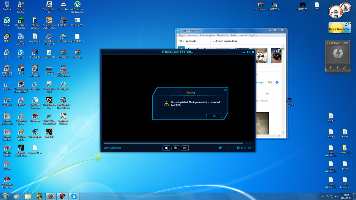356x200 pixels.
Task: Click the weather gadget showing 27°
Action: [340, 27]
